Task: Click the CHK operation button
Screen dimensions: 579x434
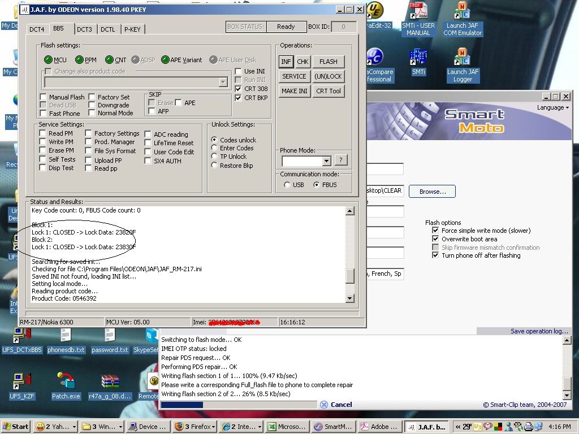Action: coord(303,62)
